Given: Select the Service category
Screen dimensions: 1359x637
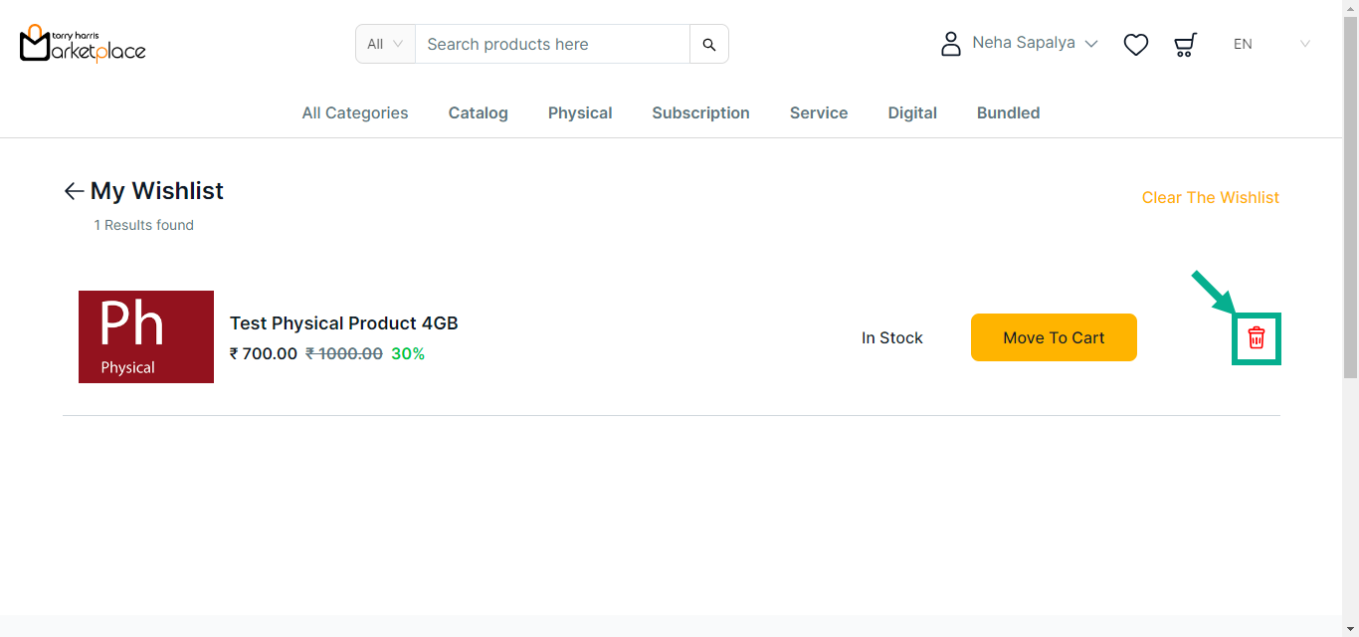Looking at the screenshot, I should [819, 113].
